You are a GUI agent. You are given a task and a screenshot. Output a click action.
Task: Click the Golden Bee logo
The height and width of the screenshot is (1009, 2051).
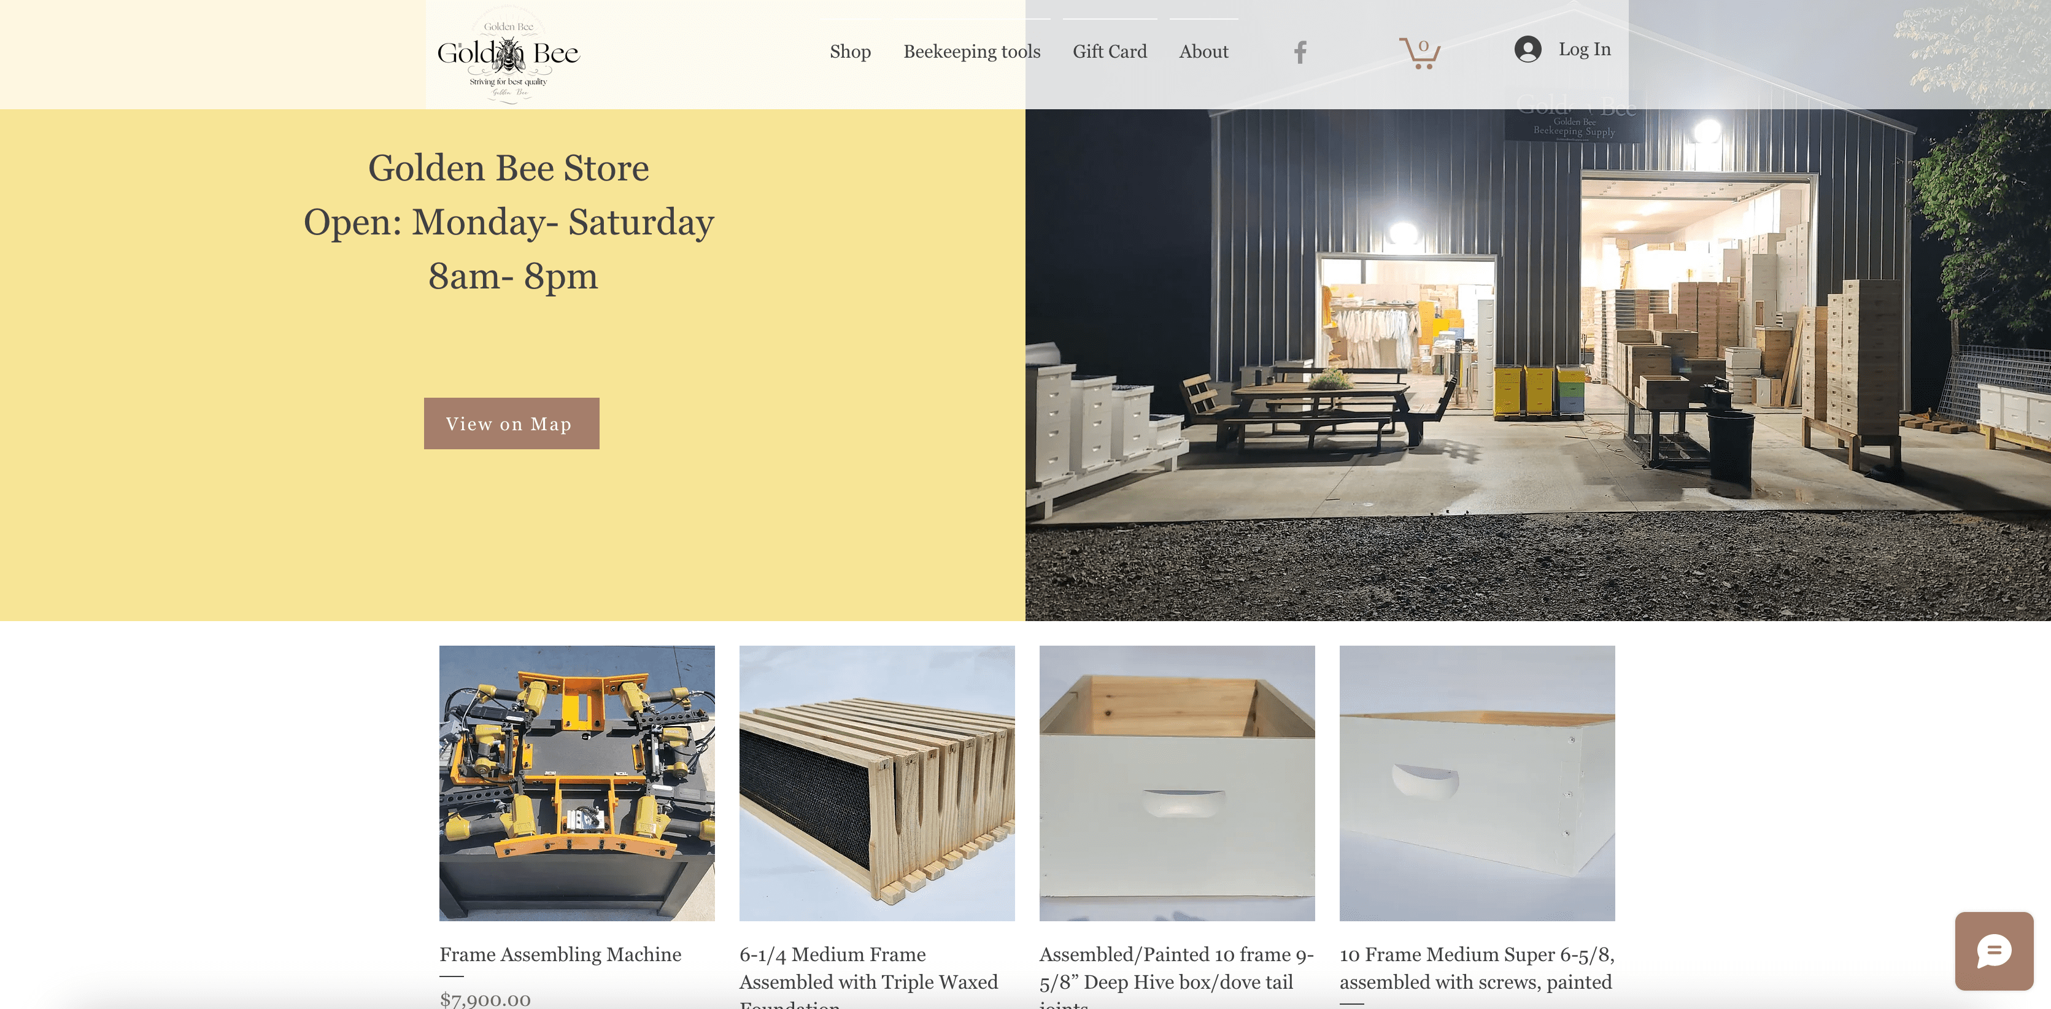(x=509, y=54)
